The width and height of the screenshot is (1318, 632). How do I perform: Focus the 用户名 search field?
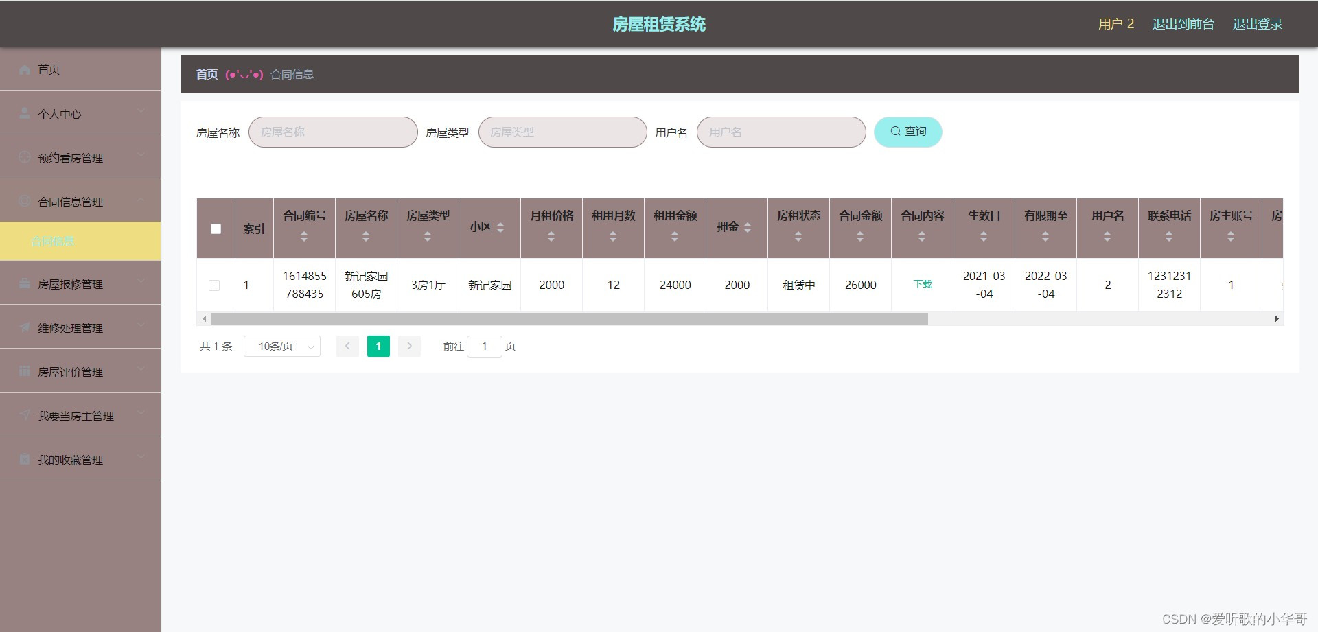pos(781,132)
